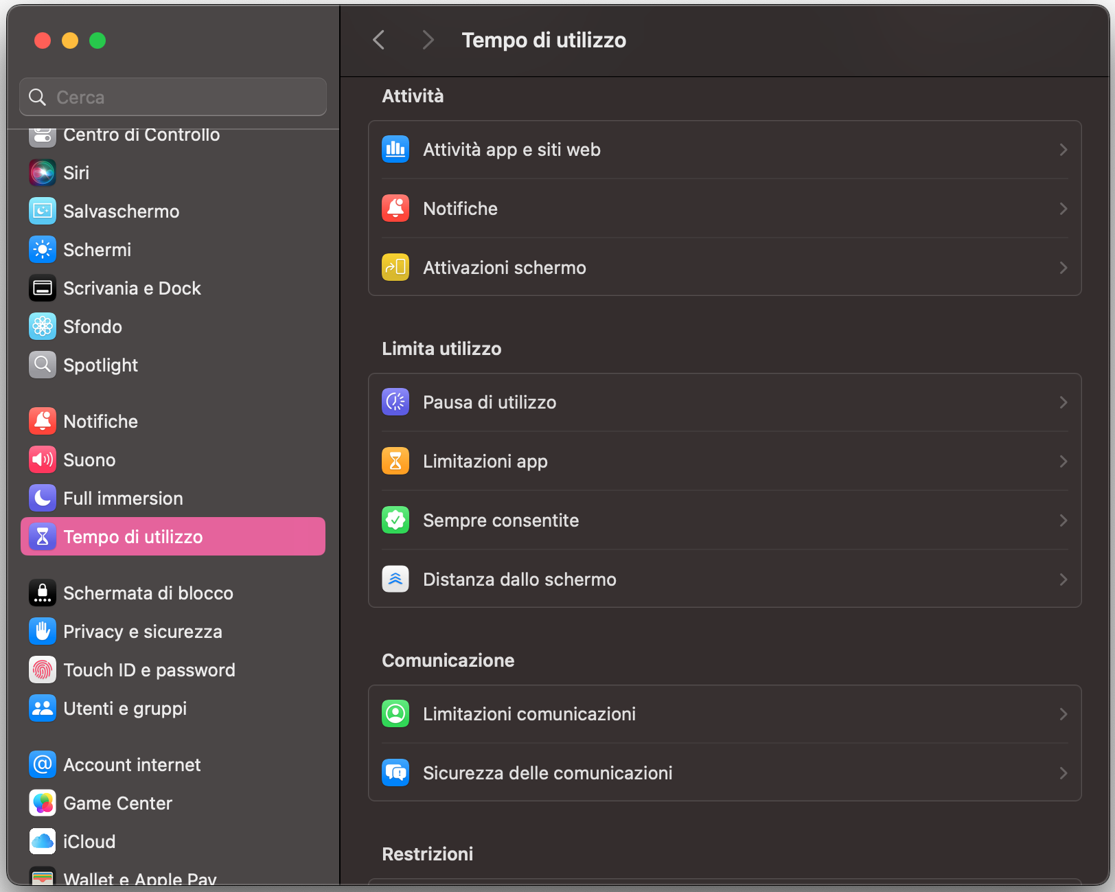Select the Siri icon in sidebar
This screenshot has height=892, width=1115.
pos(42,172)
